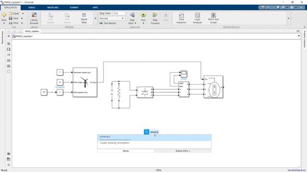Open the Library Browser
Image resolution: width=307 pixels, height=172 pixels.
[x=34, y=18]
